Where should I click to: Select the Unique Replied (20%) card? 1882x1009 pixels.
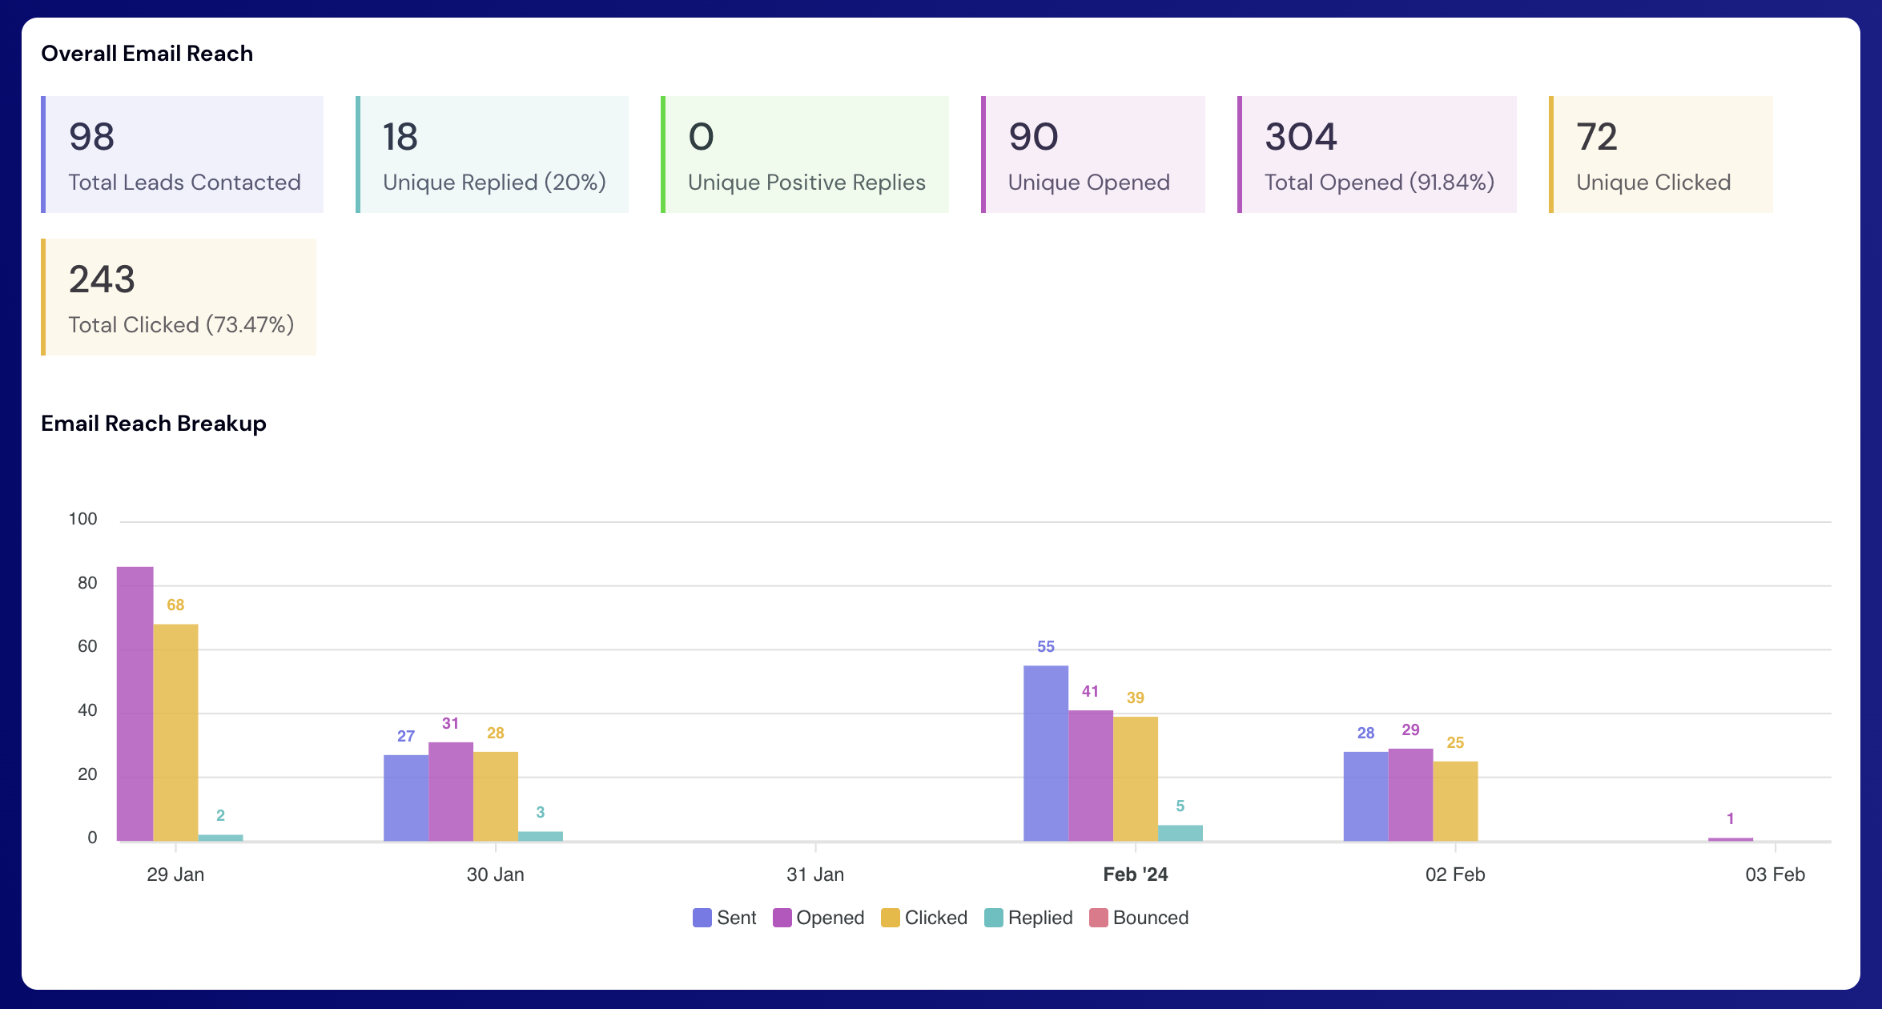coord(493,155)
